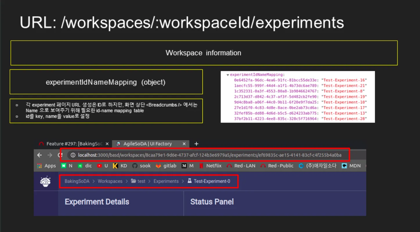
Task: Click the browser address bar URL
Action: coord(209,155)
